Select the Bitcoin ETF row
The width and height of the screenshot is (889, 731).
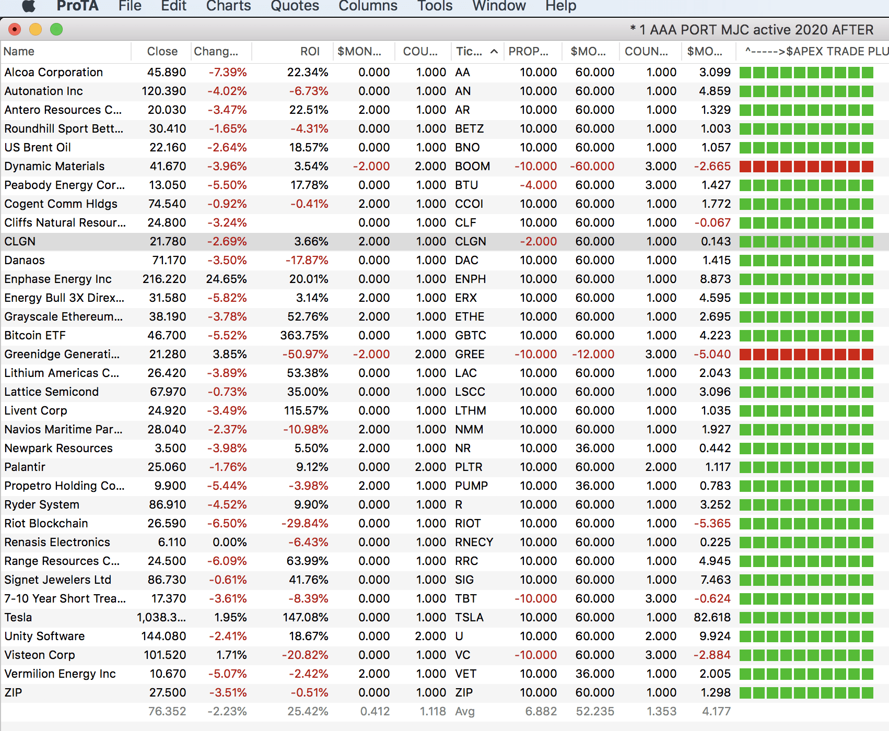coord(444,336)
